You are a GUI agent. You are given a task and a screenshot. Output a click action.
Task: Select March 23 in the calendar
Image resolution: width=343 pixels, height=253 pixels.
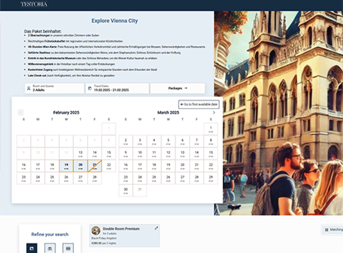pyautogui.click(x=125, y=178)
